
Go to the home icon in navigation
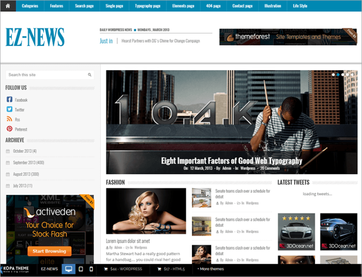[8, 6]
